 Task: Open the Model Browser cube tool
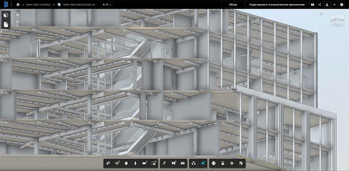[194, 163]
